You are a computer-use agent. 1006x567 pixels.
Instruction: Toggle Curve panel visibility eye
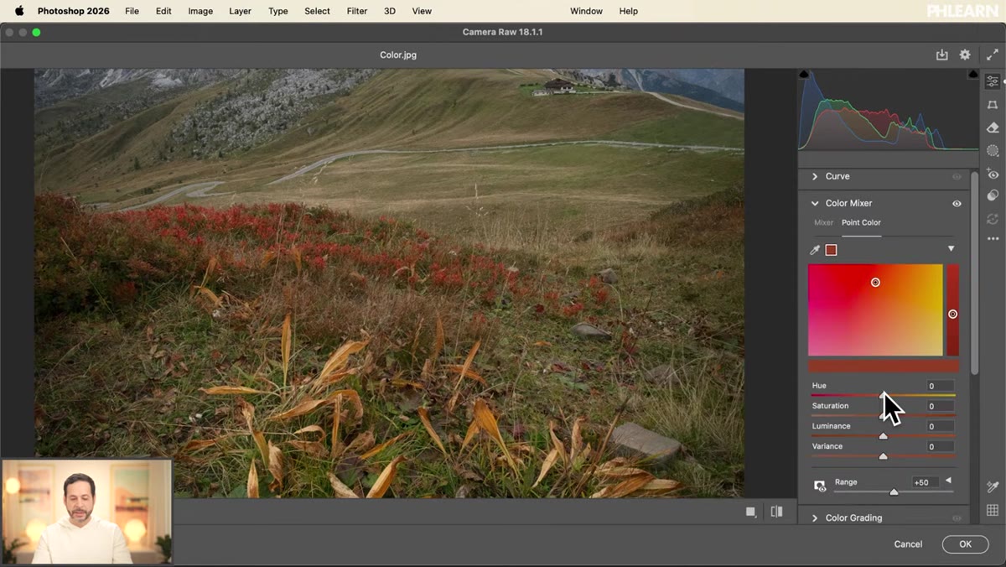(x=957, y=177)
